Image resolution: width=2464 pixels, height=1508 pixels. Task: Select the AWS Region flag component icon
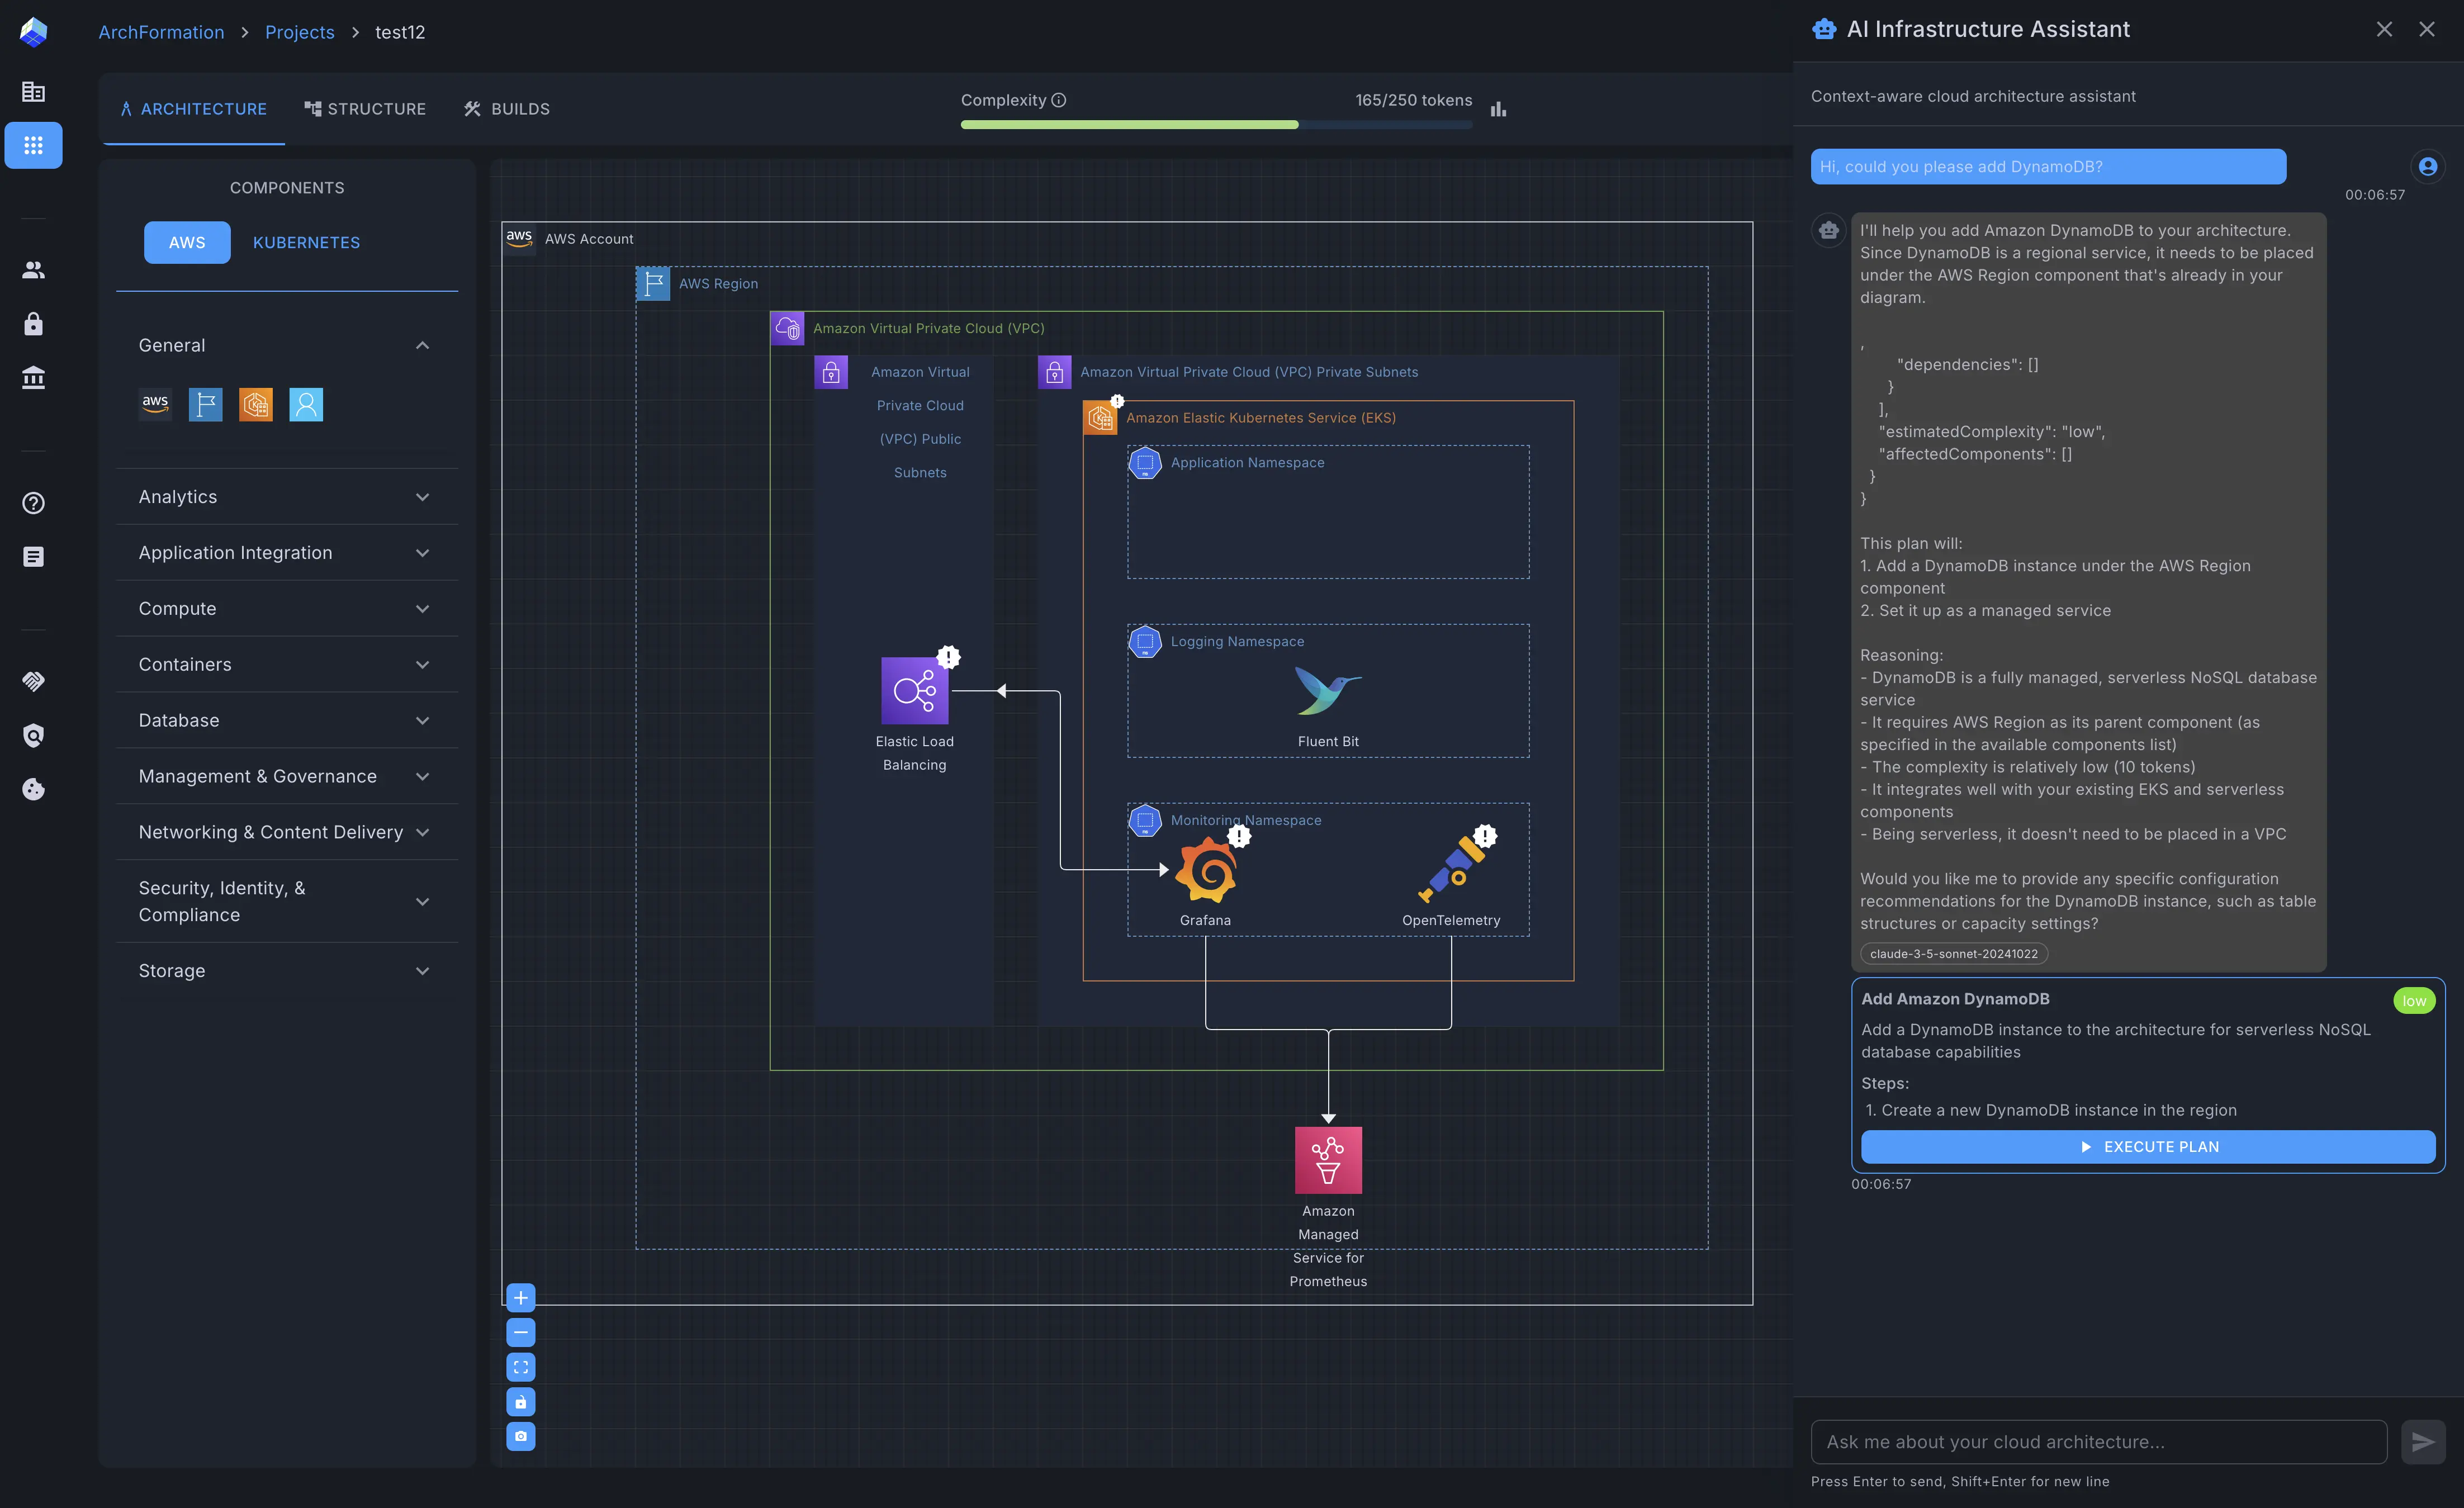pyautogui.click(x=206, y=404)
